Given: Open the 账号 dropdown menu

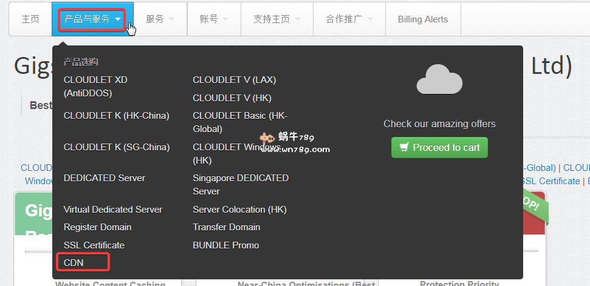Looking at the screenshot, I should click(214, 19).
